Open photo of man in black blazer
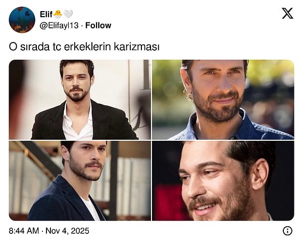The image size is (303, 246). coord(80,100)
